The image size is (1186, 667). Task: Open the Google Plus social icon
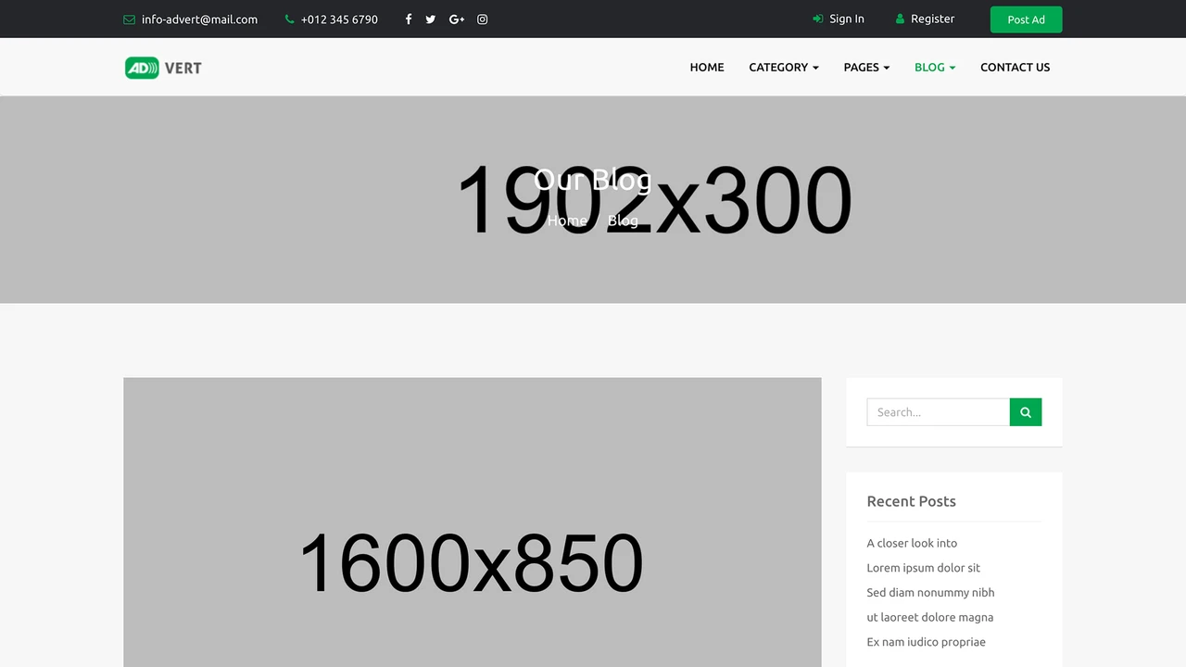tap(457, 19)
